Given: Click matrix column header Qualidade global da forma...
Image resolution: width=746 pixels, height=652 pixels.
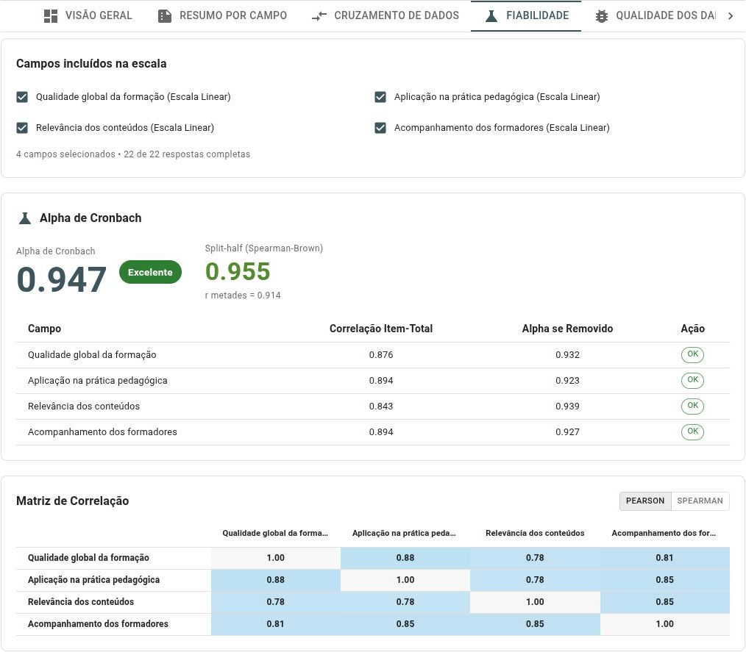Looking at the screenshot, I should (275, 533).
